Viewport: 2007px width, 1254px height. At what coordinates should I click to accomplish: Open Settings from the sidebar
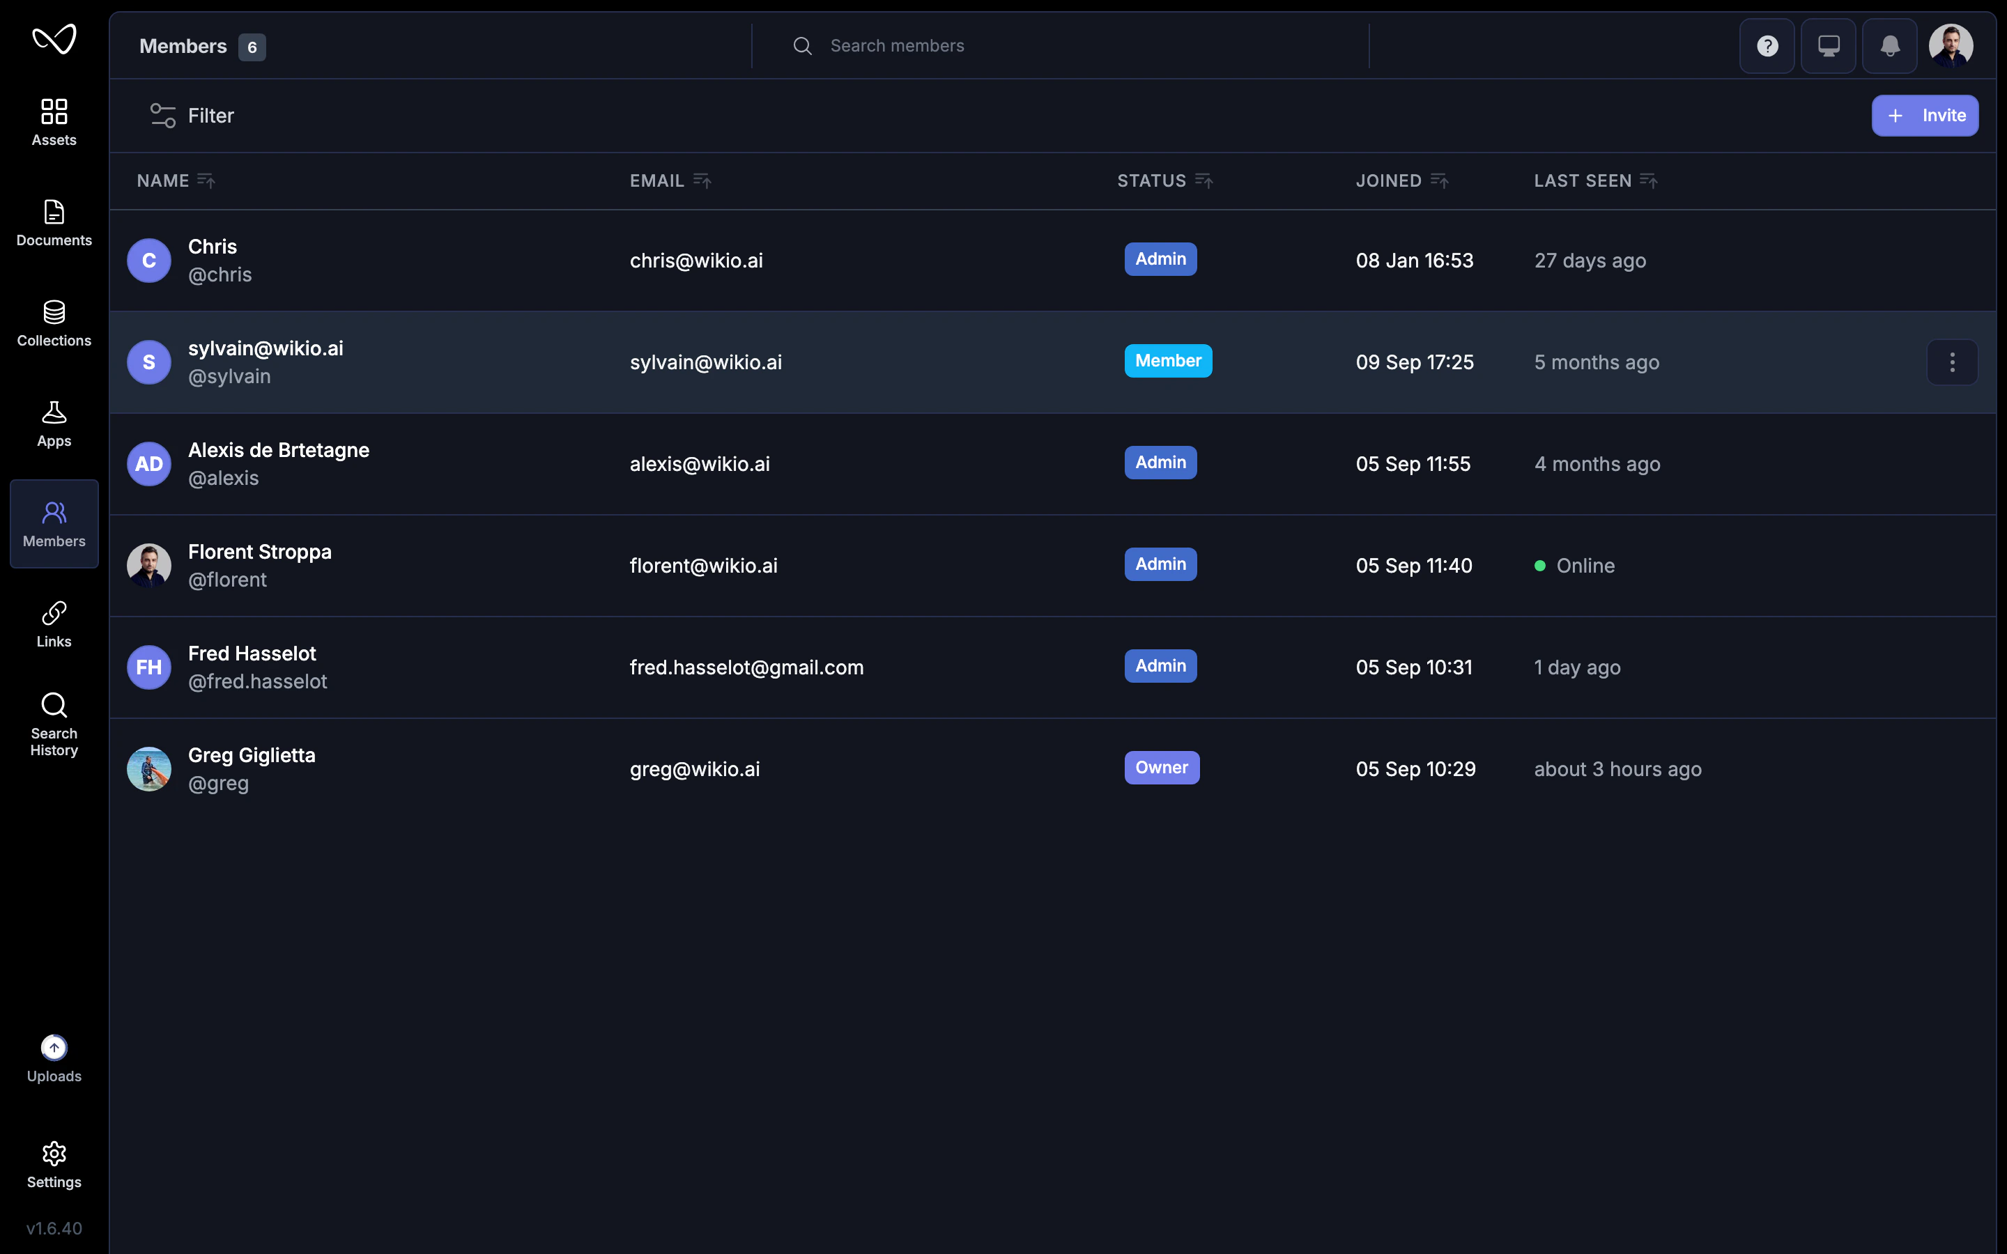[53, 1163]
